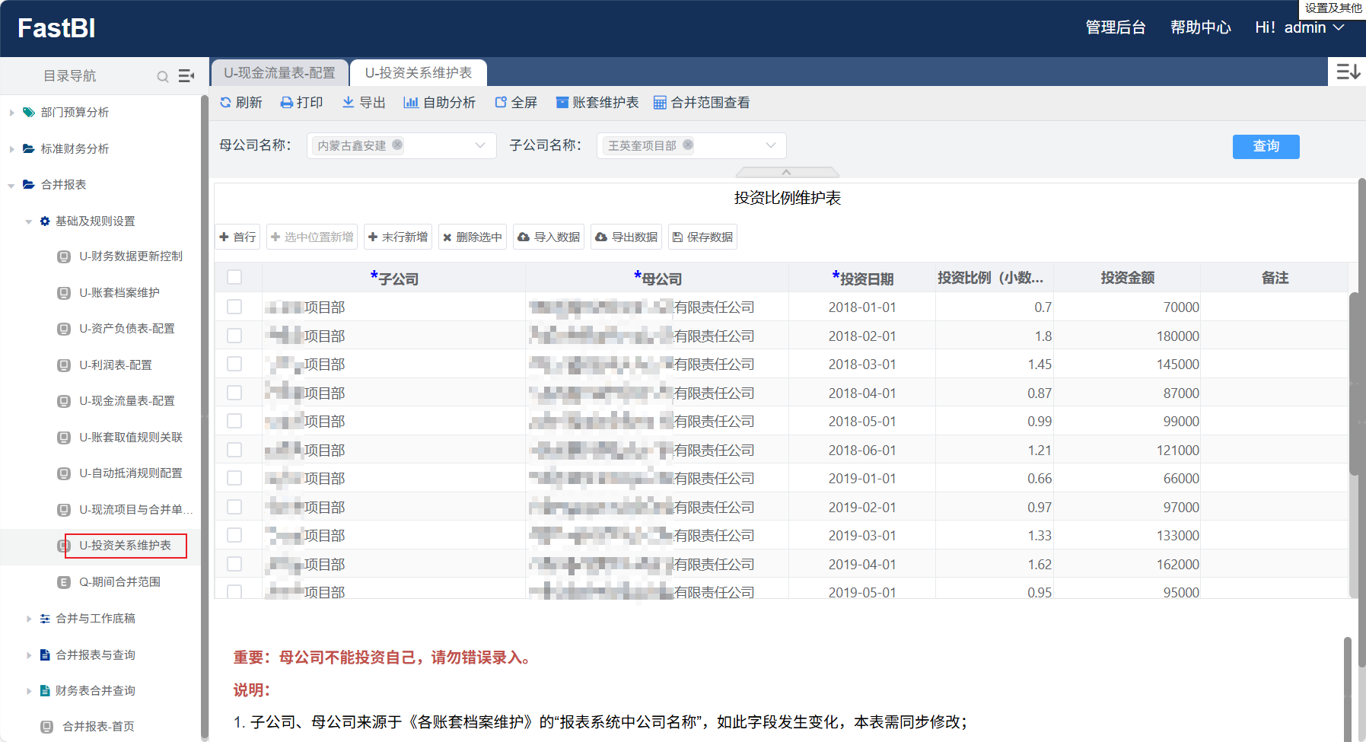Click the blue 查询 query button
Screen dimensions: 1366x742
point(1266,146)
